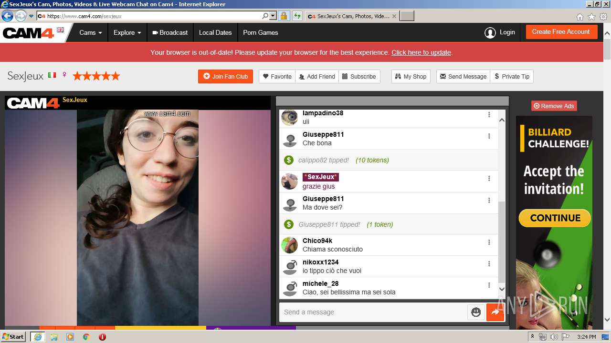Click 'Click here to update' link

click(421, 52)
